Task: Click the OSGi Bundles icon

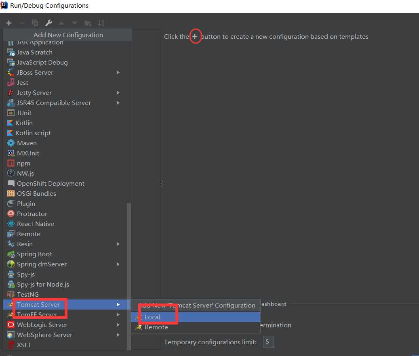Action: tap(11, 194)
